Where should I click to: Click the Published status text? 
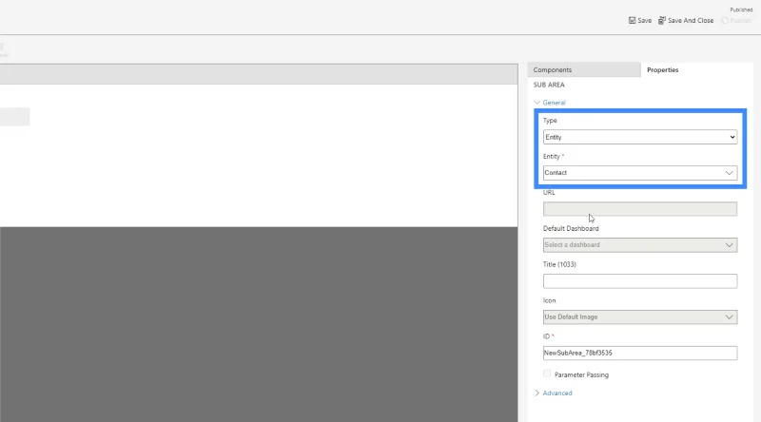point(741,10)
